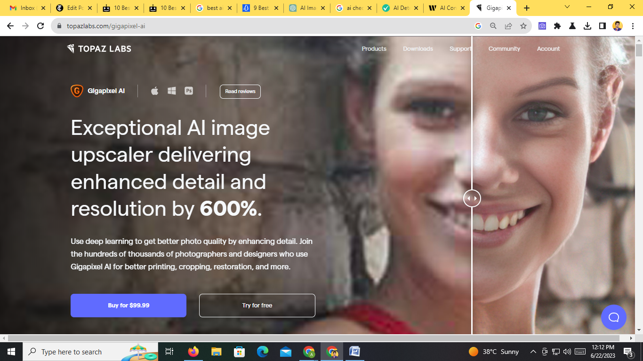The height and width of the screenshot is (361, 643).
Task: Open Chrome downloads icon
Action: (587, 26)
